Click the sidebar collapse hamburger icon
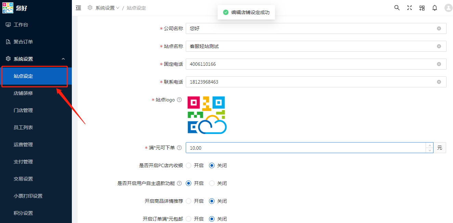453x223 pixels. [x=78, y=8]
